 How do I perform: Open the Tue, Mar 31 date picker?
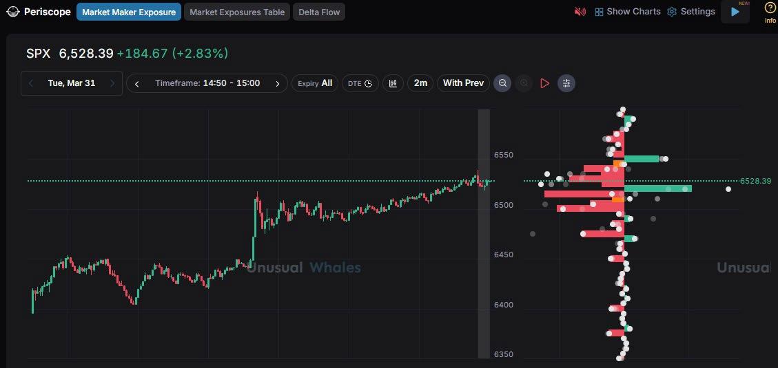(x=71, y=83)
